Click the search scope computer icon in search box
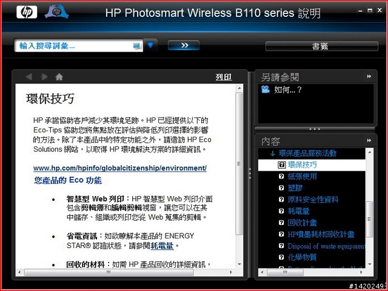The image size is (388, 291). coord(138,46)
